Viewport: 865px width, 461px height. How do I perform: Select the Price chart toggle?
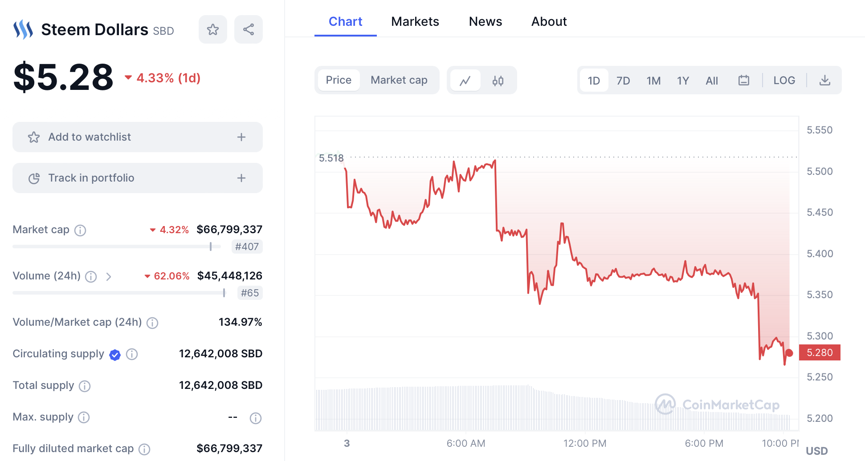339,80
